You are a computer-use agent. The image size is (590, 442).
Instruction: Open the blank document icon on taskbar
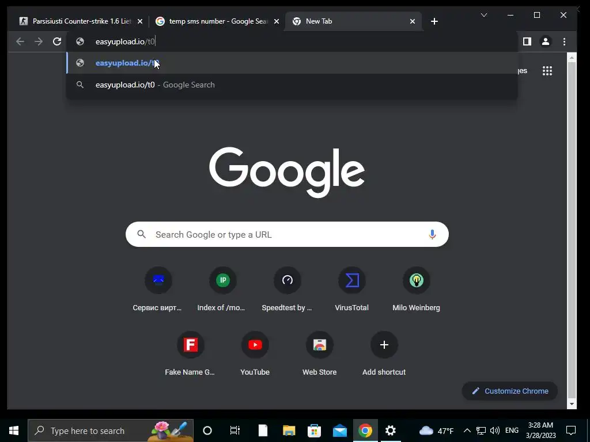(263, 430)
